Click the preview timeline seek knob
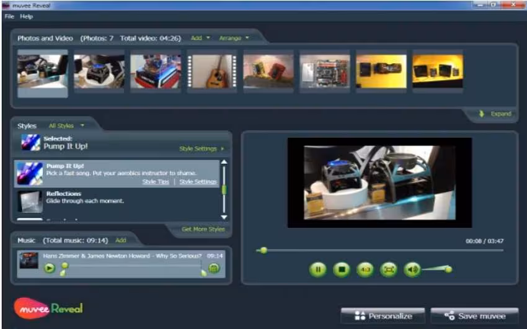The height and width of the screenshot is (329, 527). (x=263, y=250)
